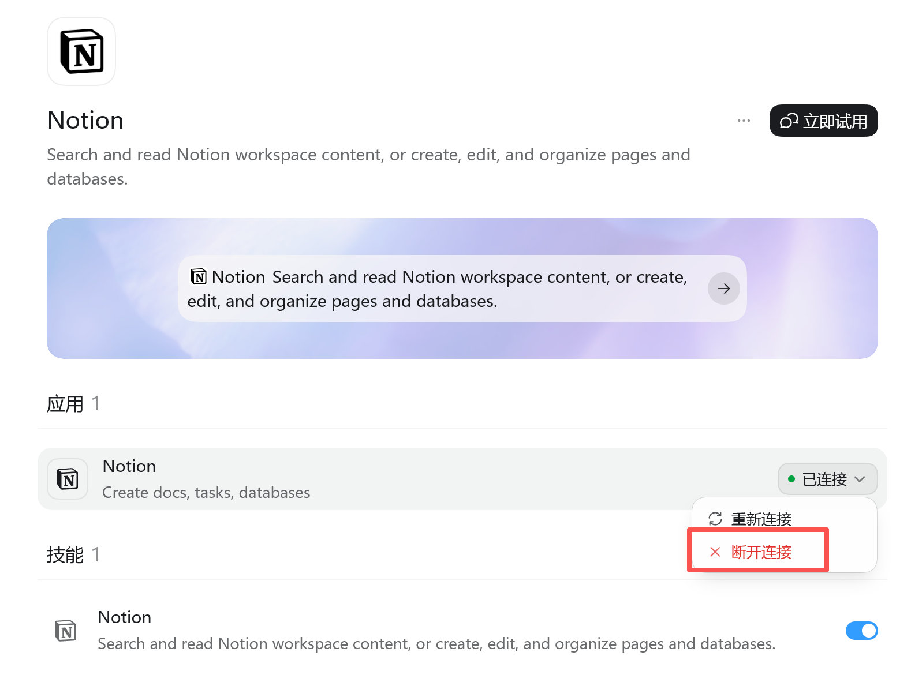The height and width of the screenshot is (682, 911).
Task: Click the Notion skill description text
Action: 436,644
